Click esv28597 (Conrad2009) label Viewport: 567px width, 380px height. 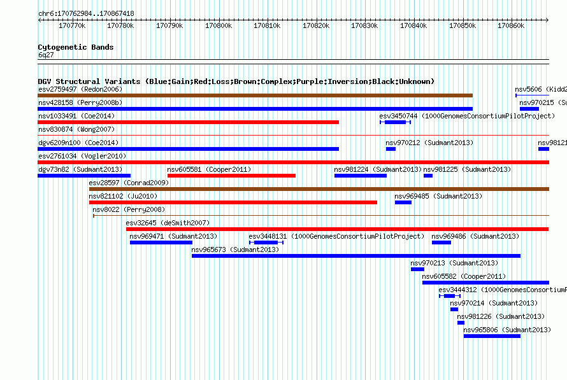pyautogui.click(x=129, y=183)
